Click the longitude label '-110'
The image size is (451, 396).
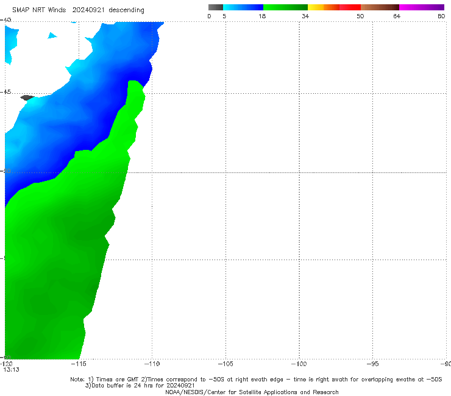click(152, 364)
